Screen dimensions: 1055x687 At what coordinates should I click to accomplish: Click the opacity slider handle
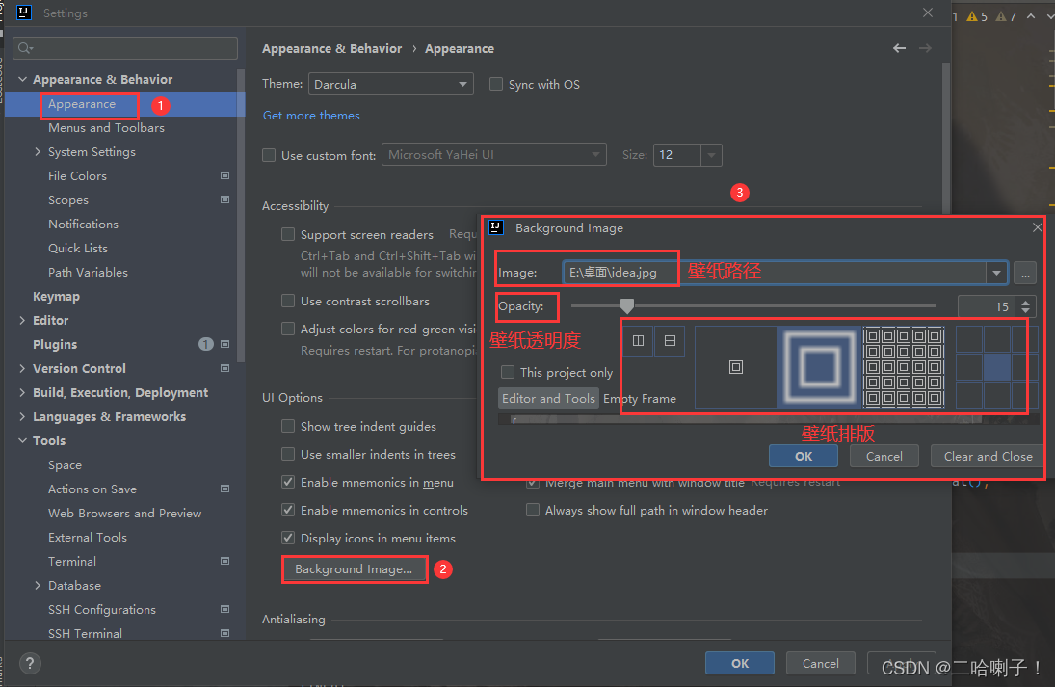click(x=627, y=306)
